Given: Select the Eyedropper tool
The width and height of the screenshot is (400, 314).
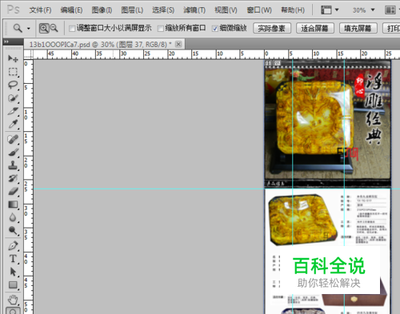Looking at the screenshot, I should point(13,124).
